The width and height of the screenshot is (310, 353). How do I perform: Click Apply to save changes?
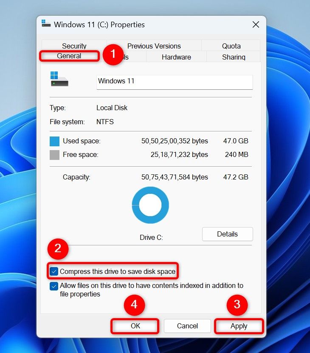pos(239,326)
